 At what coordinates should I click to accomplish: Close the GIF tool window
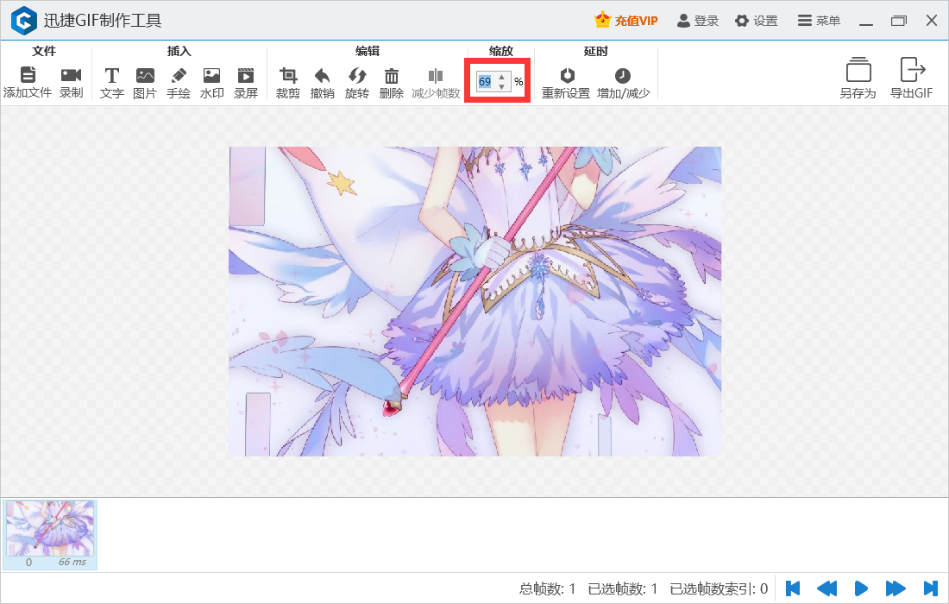coord(932,21)
